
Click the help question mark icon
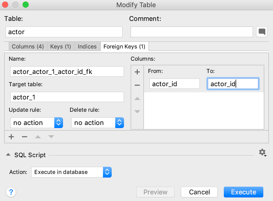pyautogui.click(x=11, y=192)
